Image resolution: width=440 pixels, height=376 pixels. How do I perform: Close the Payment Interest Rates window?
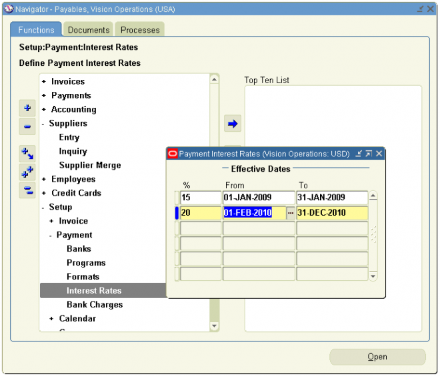click(x=379, y=154)
